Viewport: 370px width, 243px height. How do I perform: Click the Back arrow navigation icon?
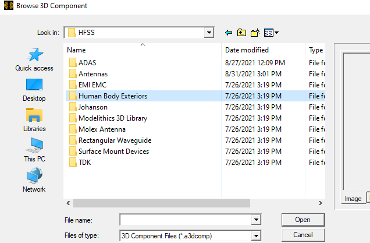(229, 33)
